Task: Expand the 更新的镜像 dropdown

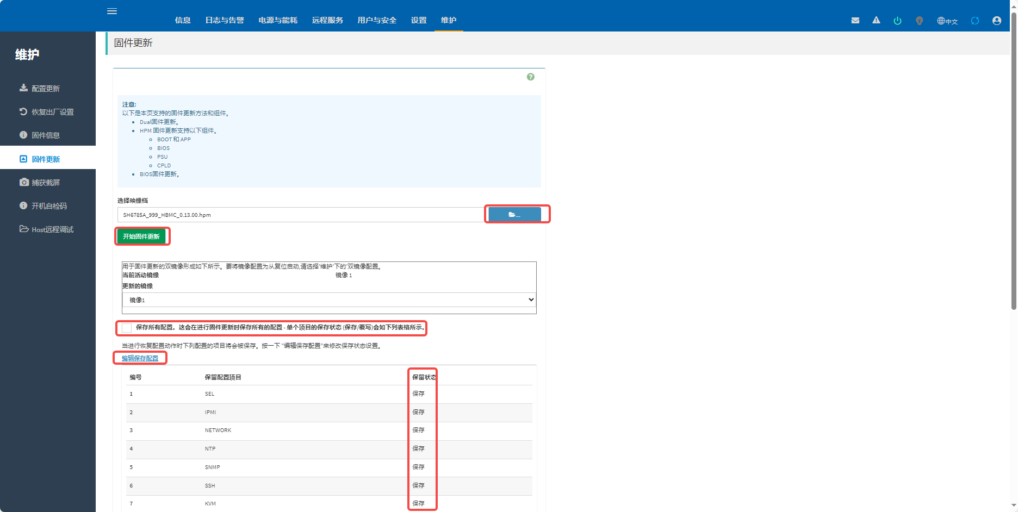Action: (x=329, y=300)
